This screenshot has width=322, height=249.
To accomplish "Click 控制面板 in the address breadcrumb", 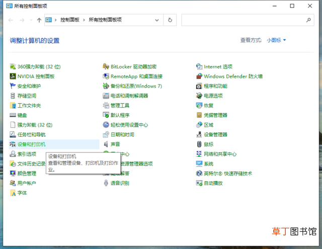I will coord(70,20).
